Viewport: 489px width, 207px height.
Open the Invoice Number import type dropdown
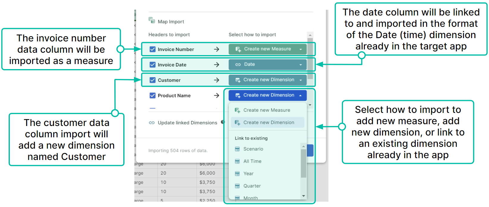[267, 49]
